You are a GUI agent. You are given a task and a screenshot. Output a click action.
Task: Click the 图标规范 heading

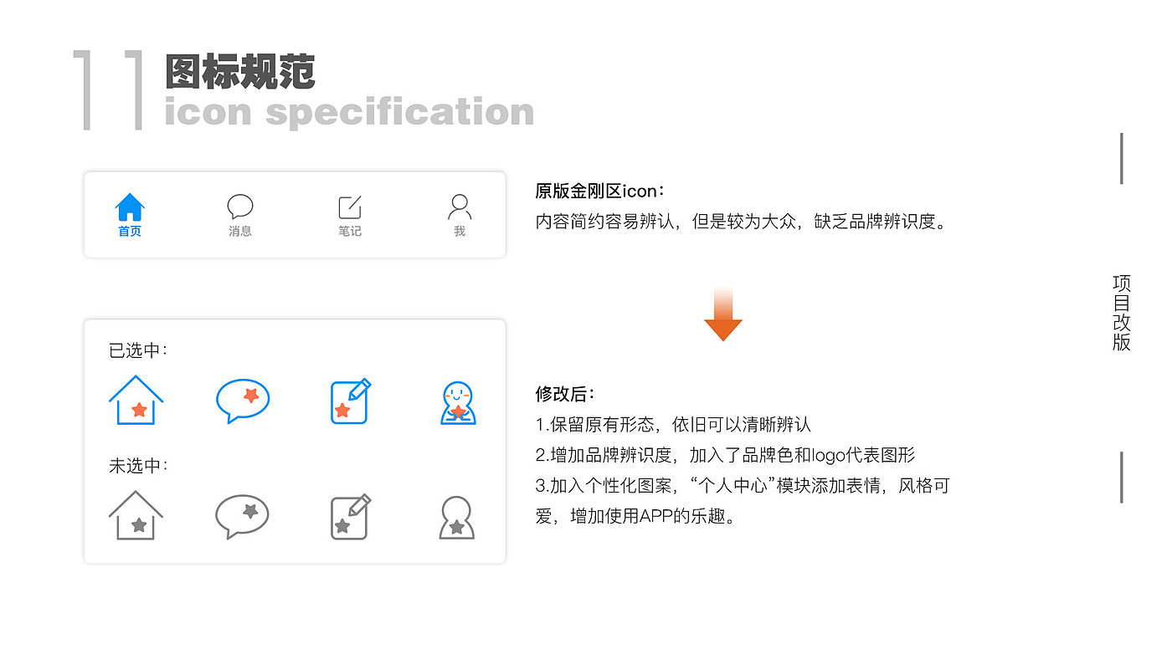240,72
